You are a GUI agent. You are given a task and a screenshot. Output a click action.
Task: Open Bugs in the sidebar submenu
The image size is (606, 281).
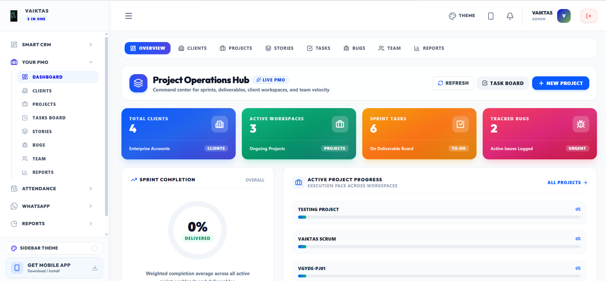[x=58, y=145]
